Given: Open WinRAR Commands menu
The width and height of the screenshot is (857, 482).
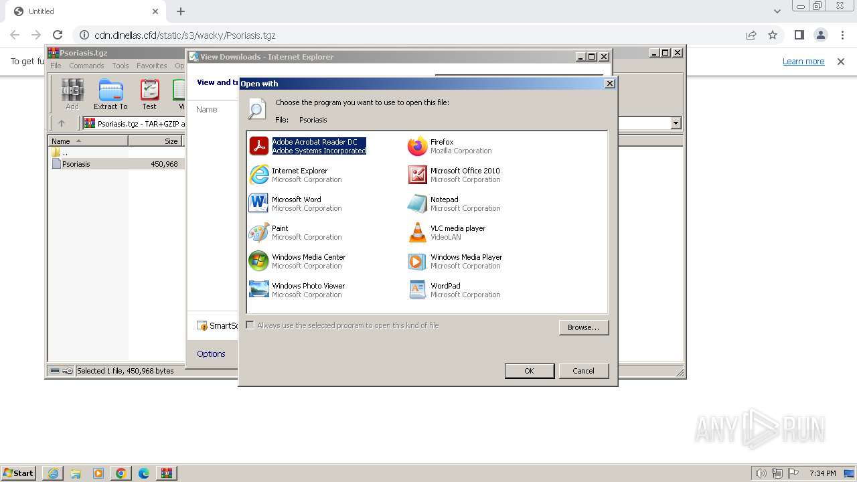Looking at the screenshot, I should 86,66.
